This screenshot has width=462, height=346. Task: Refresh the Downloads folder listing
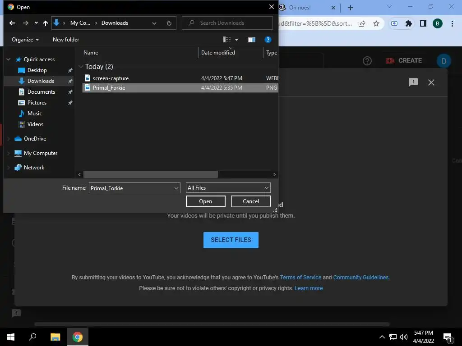[x=169, y=23]
